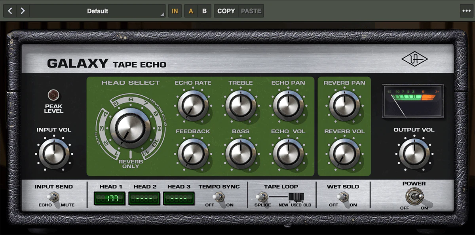The width and height of the screenshot is (475, 235).
Task: Adjust the Feedback knob
Action: (193, 154)
